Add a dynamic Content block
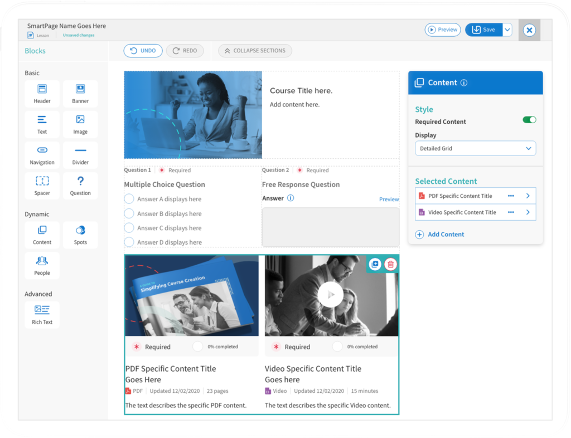Viewport: 571px width, 438px height. pos(42,235)
